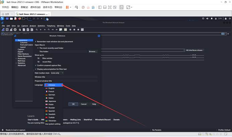The height and width of the screenshot is (137, 232).
Task: Choose English in language list
Action: tap(54, 88)
